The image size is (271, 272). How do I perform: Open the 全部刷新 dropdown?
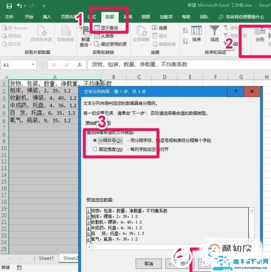pos(141,36)
